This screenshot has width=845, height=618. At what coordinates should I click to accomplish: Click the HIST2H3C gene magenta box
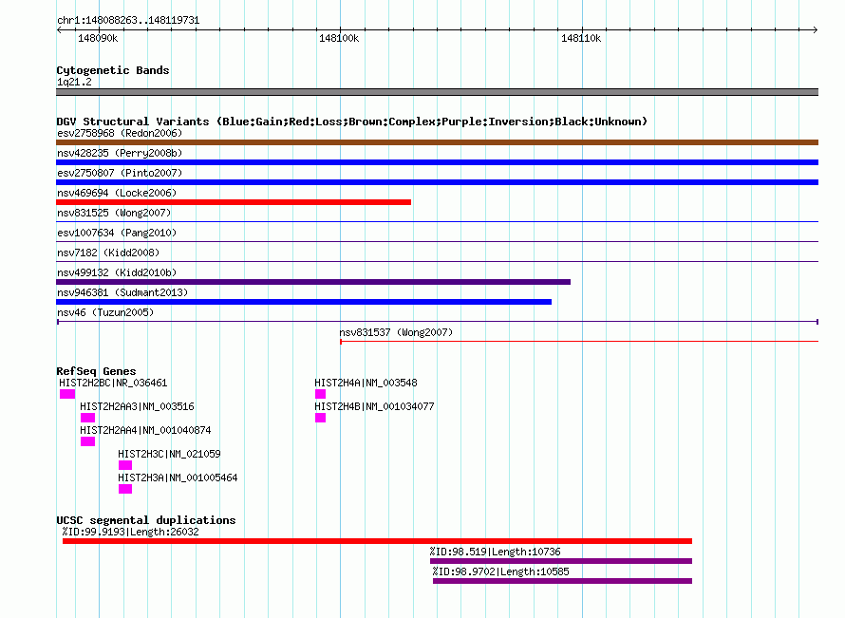coord(125,465)
